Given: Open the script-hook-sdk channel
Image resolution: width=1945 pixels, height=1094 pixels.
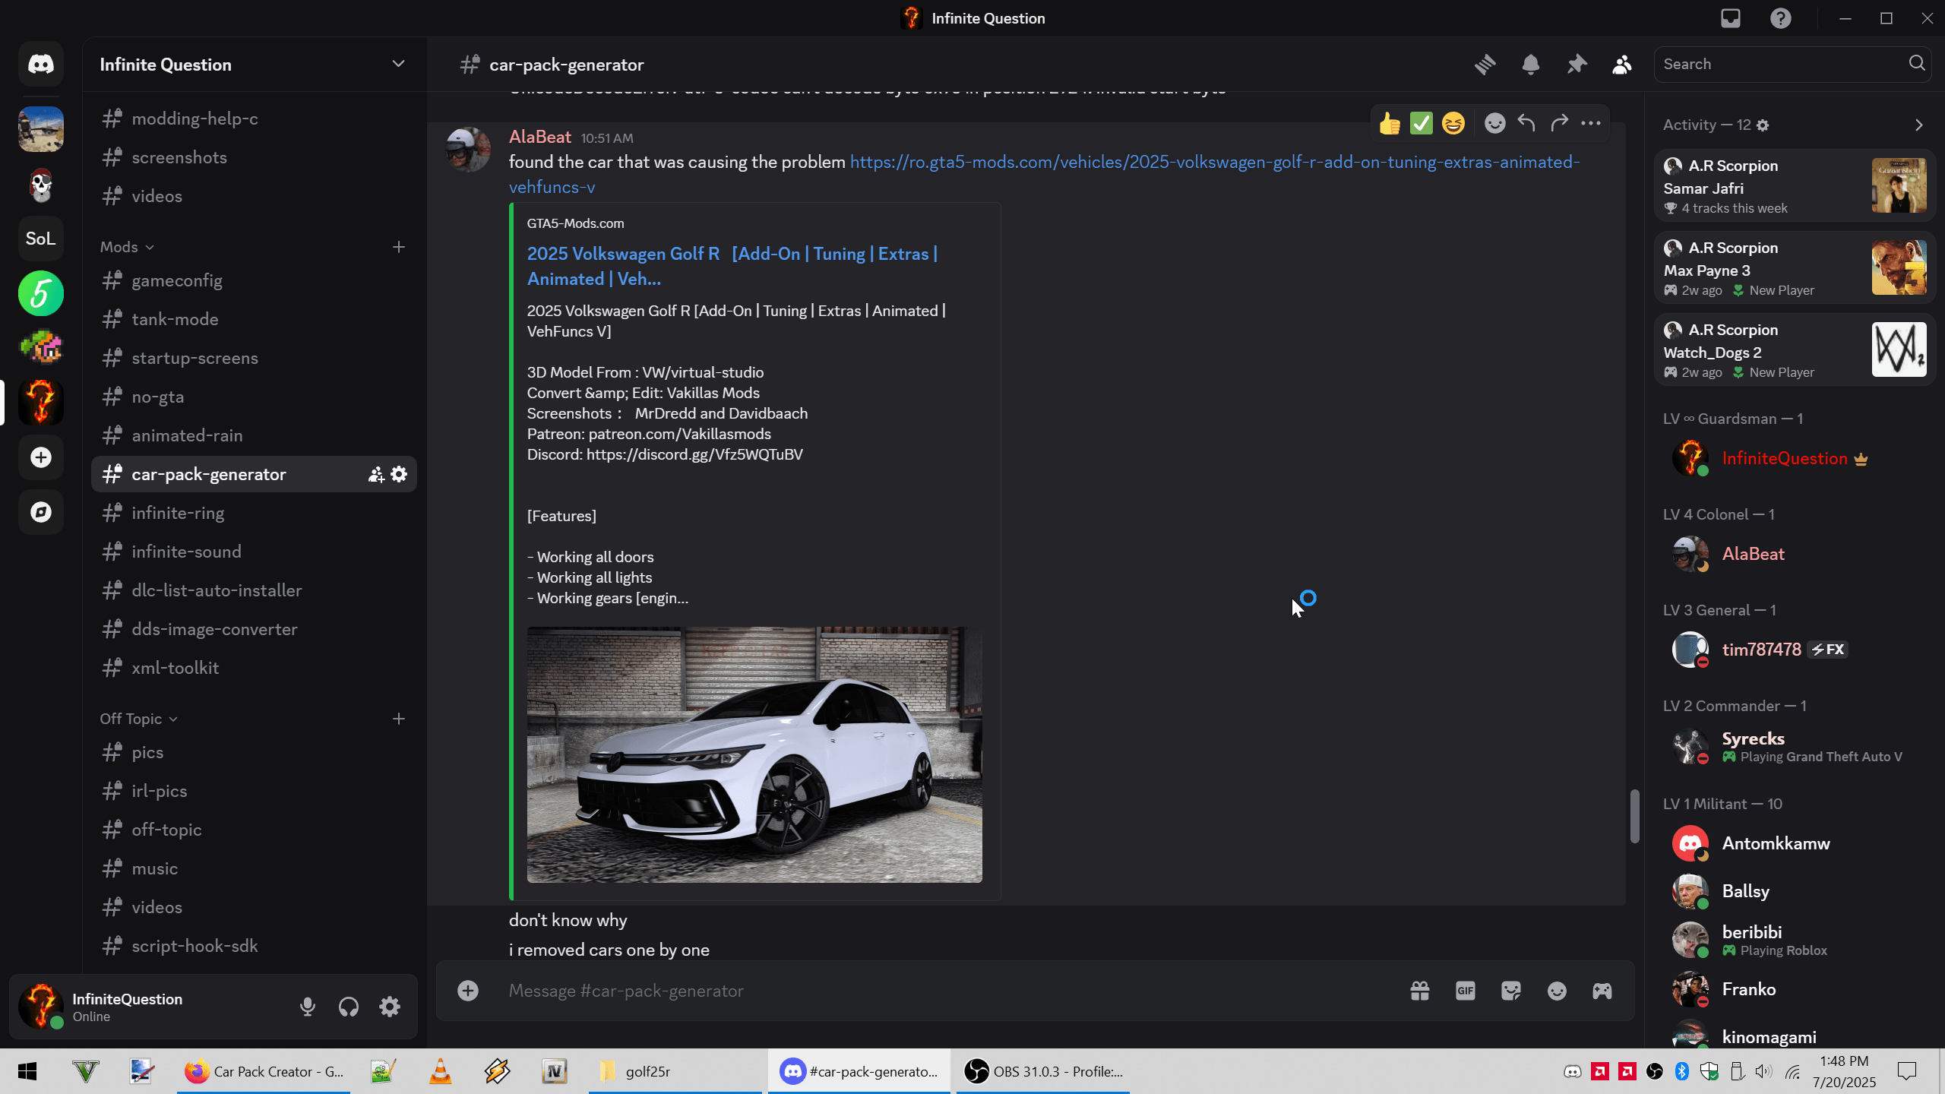Looking at the screenshot, I should (x=254, y=947).
